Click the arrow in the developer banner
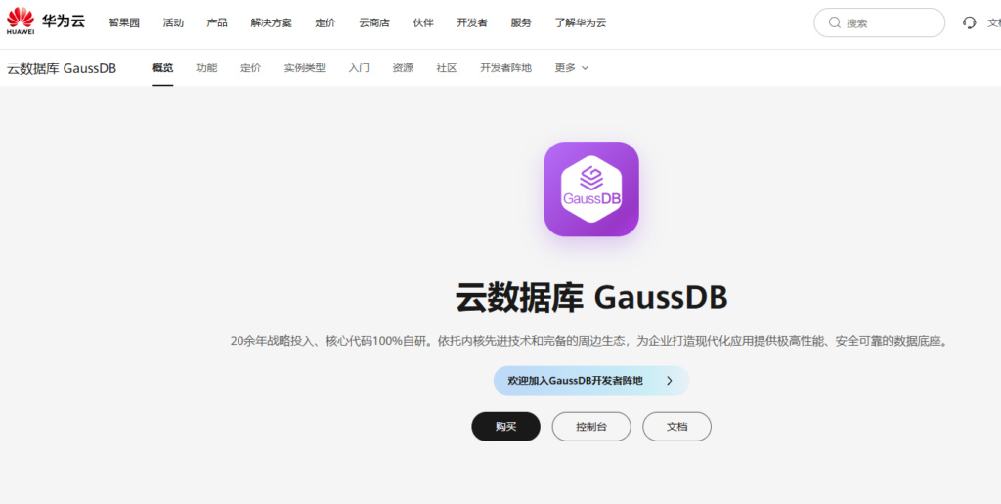This screenshot has width=1001, height=504. pyautogui.click(x=669, y=381)
